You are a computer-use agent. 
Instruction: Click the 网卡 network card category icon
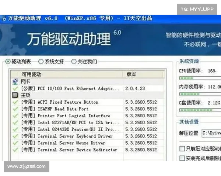pyautogui.click(x=15, y=82)
